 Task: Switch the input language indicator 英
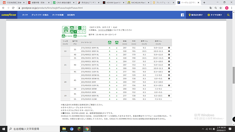coord(214,129)
